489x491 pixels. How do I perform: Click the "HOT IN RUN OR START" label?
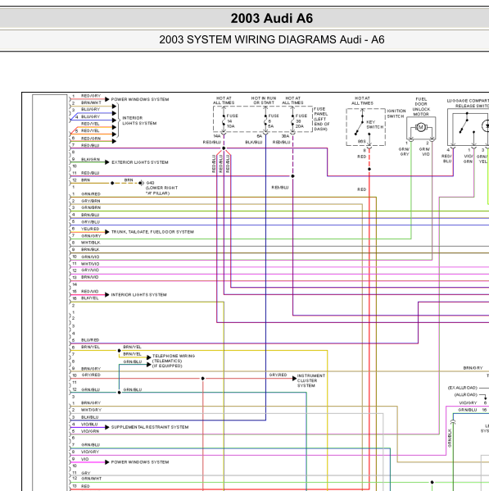pos(264,101)
